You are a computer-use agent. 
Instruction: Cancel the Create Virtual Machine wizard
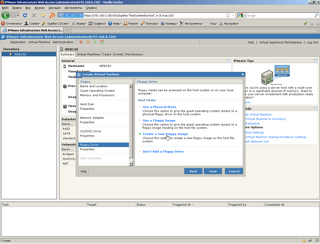[x=234, y=171]
